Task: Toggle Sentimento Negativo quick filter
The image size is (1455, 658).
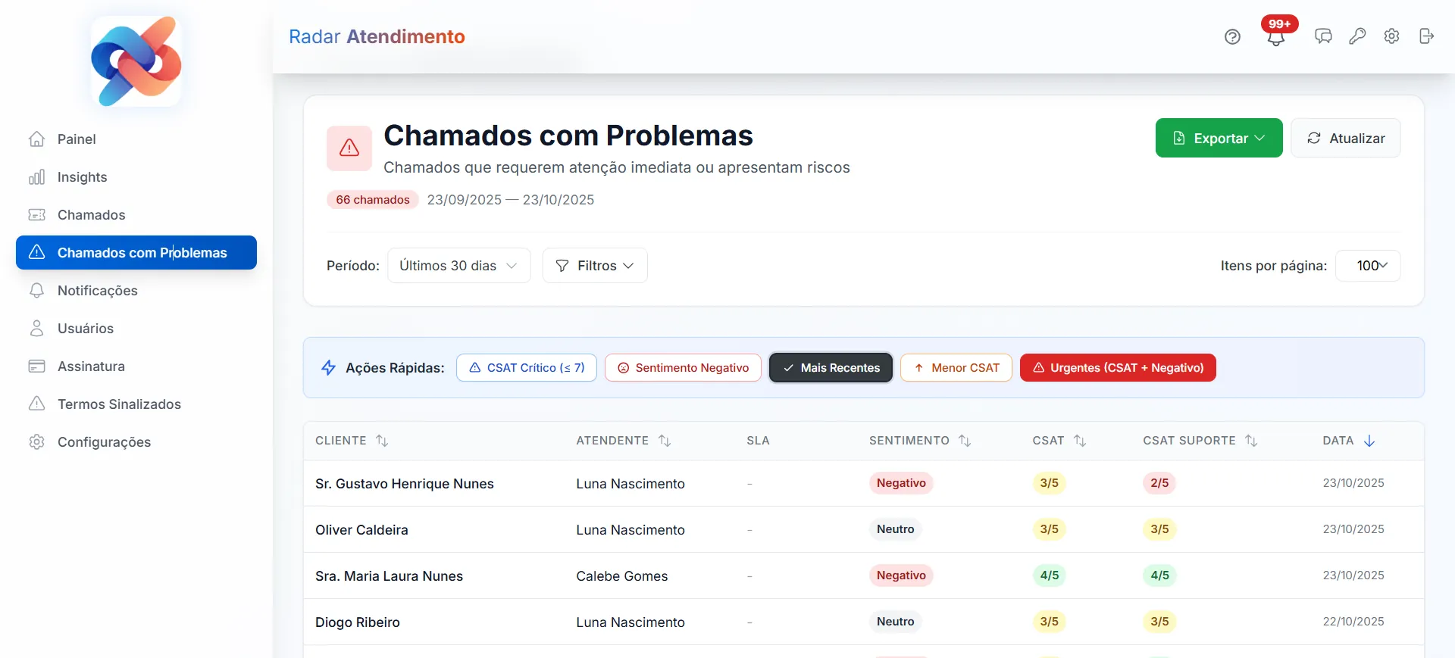Action: pos(683,368)
